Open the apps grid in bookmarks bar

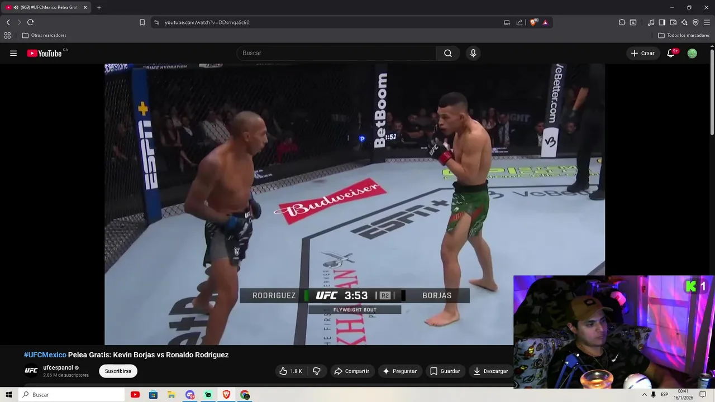tap(7, 35)
